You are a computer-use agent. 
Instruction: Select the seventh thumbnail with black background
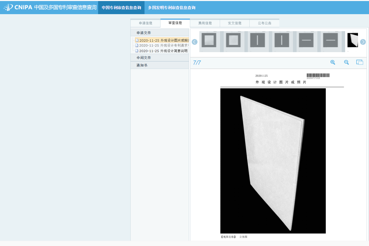(x=352, y=41)
